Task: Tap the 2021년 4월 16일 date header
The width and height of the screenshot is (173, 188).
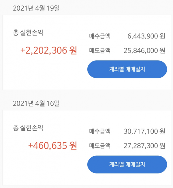Action: click(x=36, y=103)
